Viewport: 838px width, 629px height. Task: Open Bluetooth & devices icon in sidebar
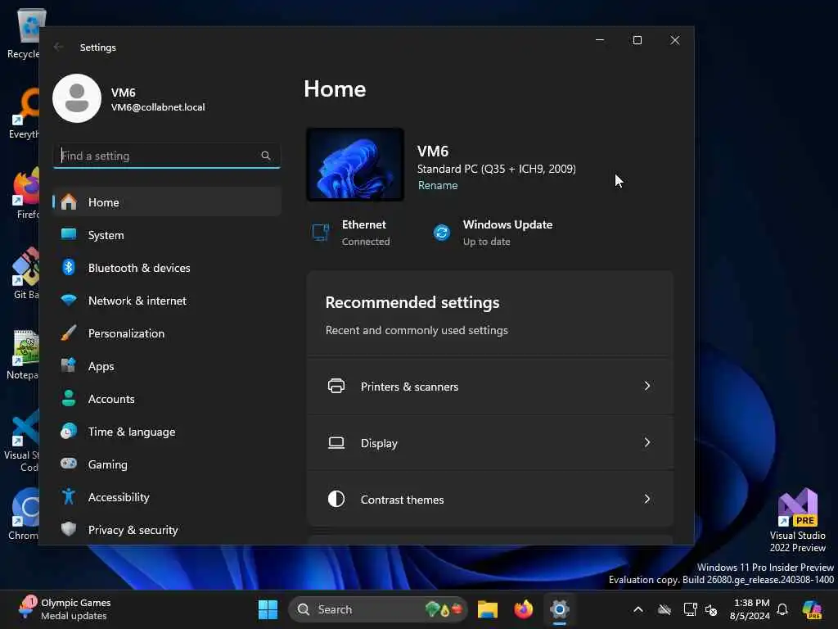tap(69, 267)
